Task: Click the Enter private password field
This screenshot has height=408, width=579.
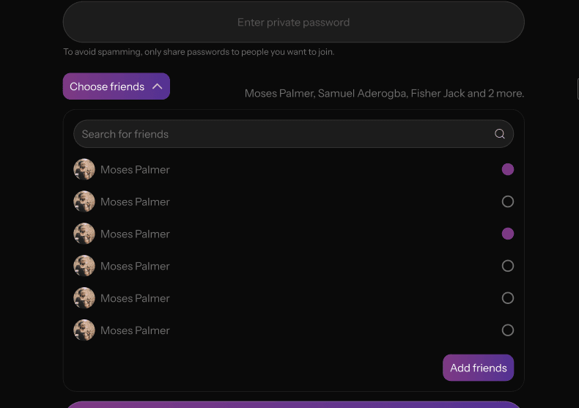Action: (x=294, y=22)
